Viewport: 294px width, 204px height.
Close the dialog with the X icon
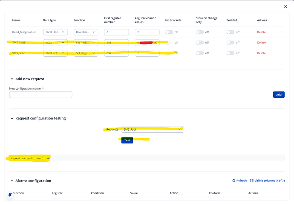[x=285, y=6]
